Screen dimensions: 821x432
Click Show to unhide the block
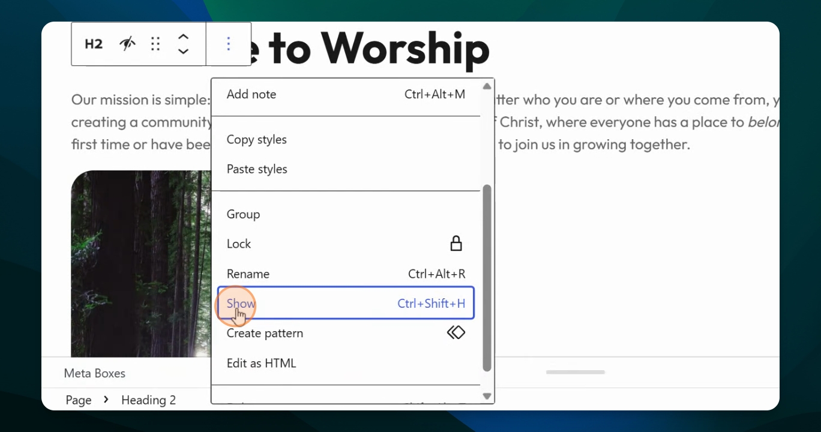click(x=346, y=303)
